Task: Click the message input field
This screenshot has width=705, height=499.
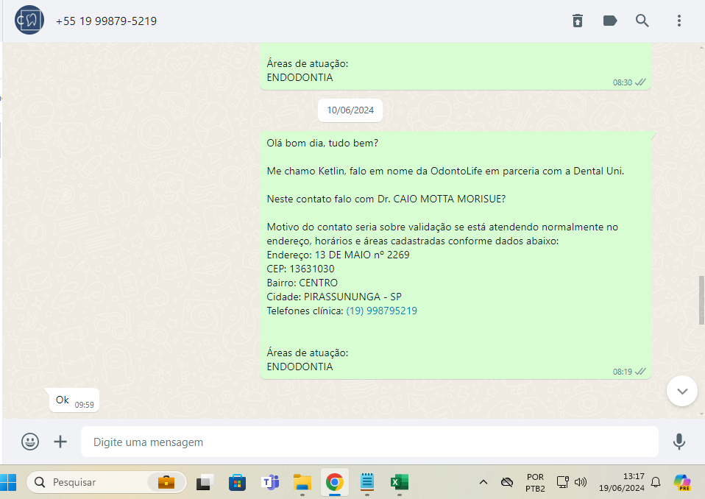Action: (369, 442)
